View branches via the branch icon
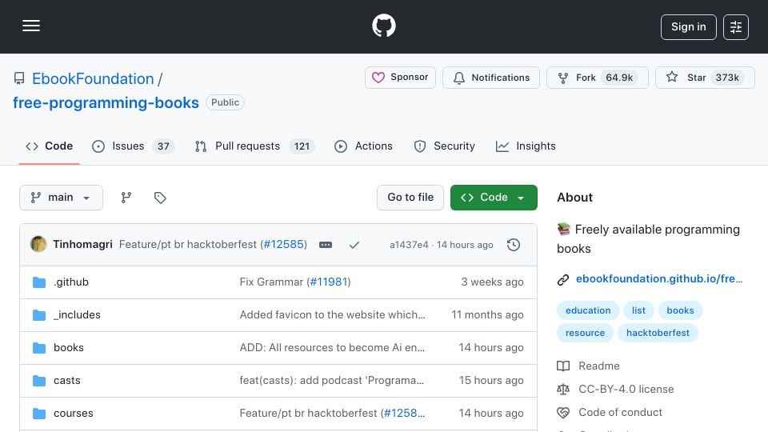The width and height of the screenshot is (768, 432). pos(126,198)
